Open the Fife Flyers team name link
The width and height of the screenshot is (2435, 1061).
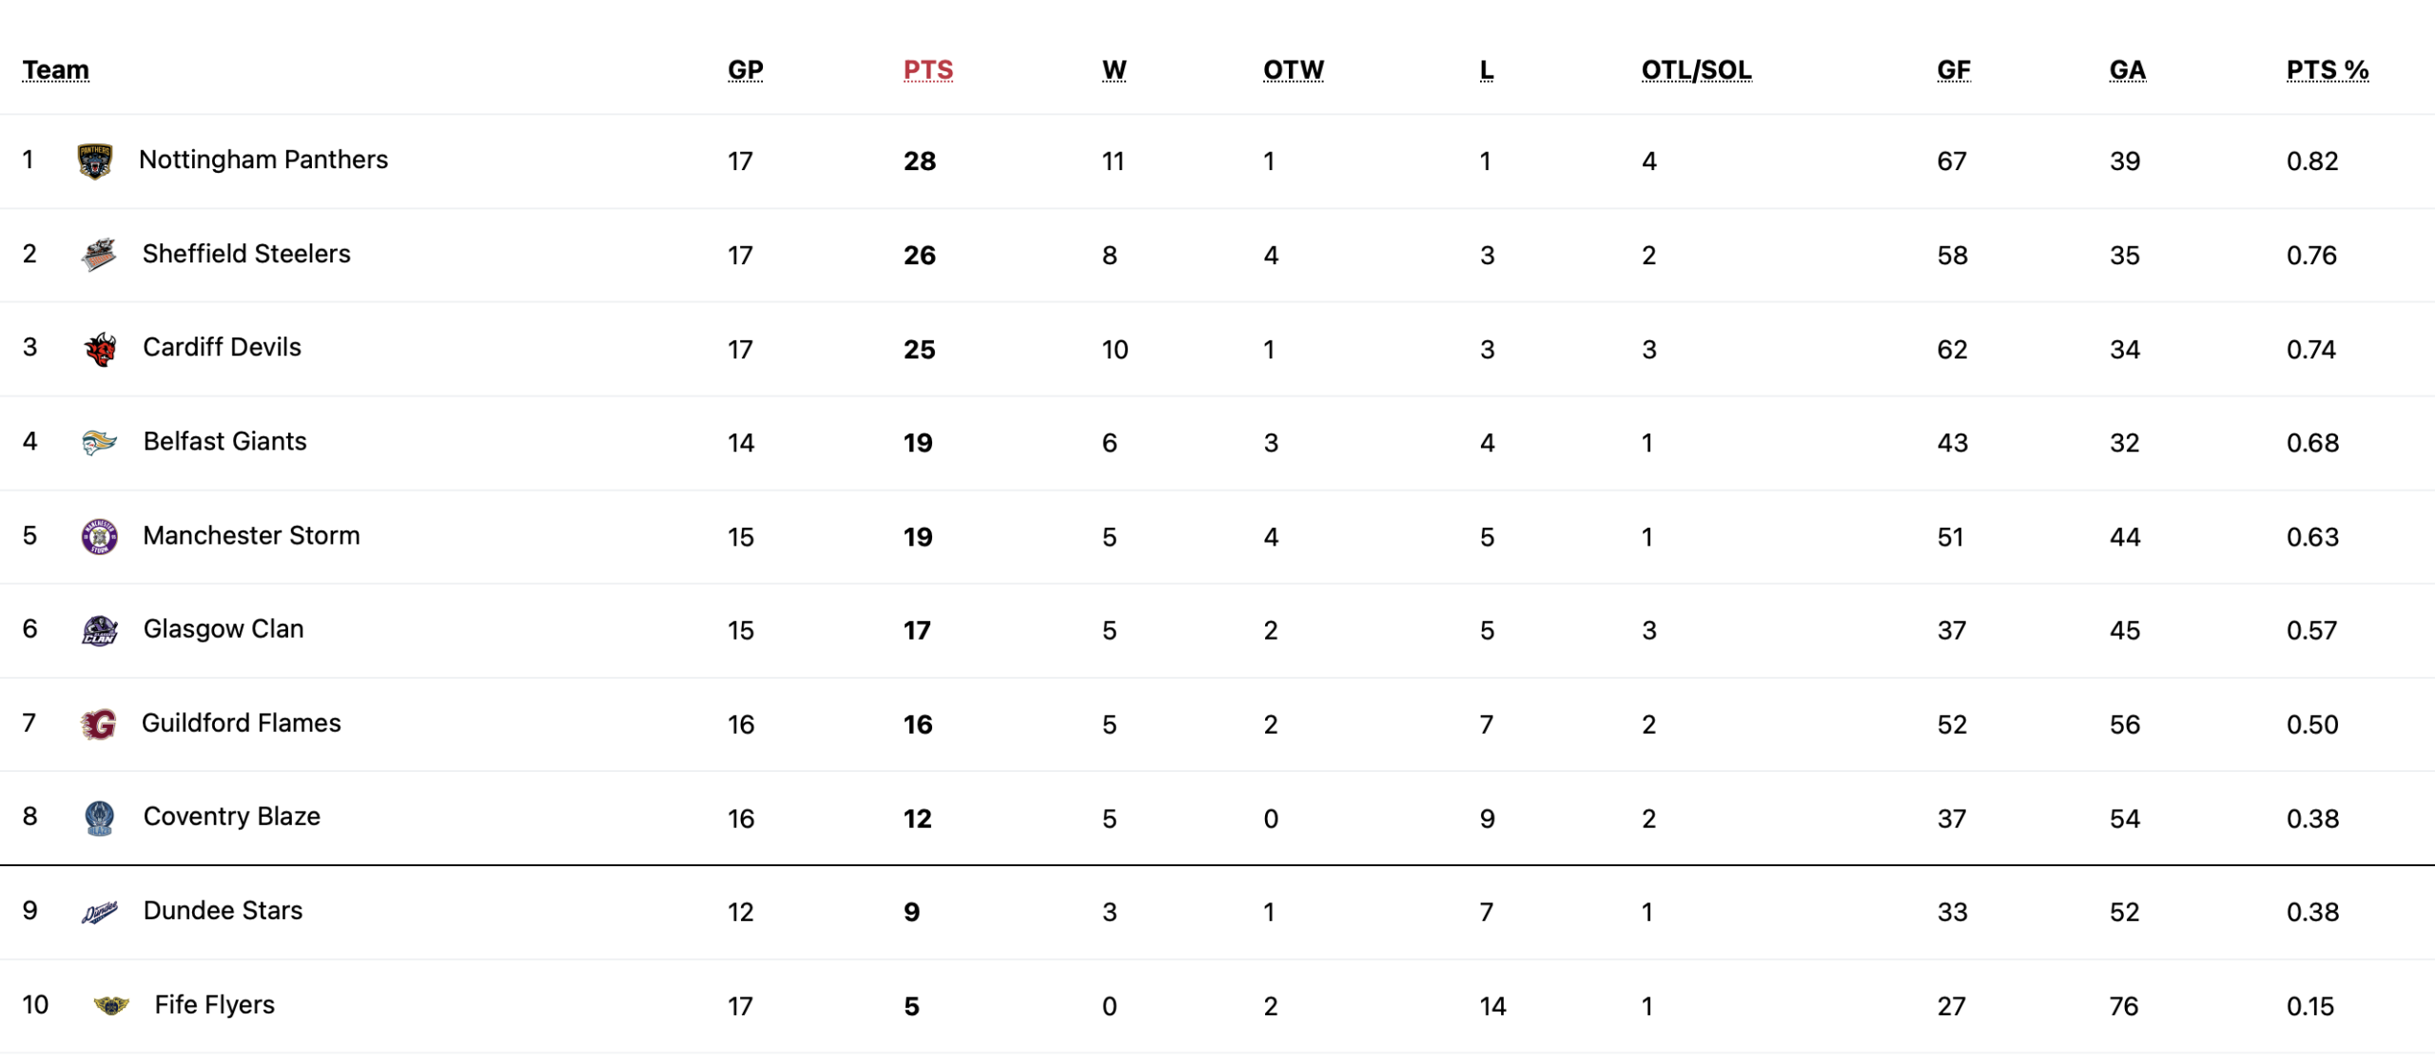pyautogui.click(x=215, y=1005)
